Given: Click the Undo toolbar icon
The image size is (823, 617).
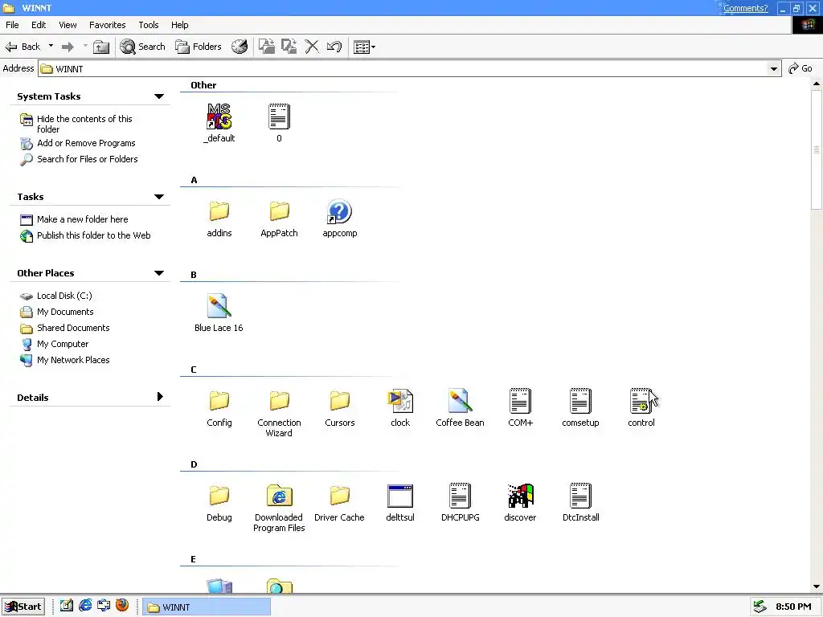Looking at the screenshot, I should coord(334,47).
